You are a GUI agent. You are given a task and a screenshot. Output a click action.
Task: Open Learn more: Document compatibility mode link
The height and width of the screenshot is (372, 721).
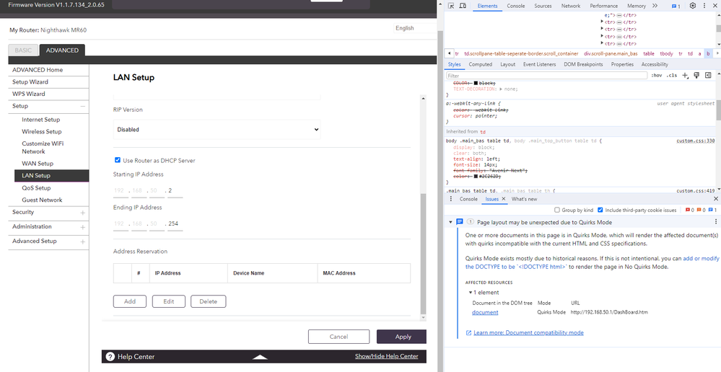tap(528, 332)
